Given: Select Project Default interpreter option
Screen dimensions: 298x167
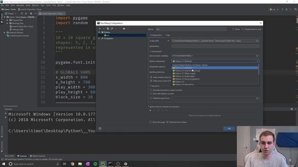Looking at the screenshot, I should coord(215,65).
